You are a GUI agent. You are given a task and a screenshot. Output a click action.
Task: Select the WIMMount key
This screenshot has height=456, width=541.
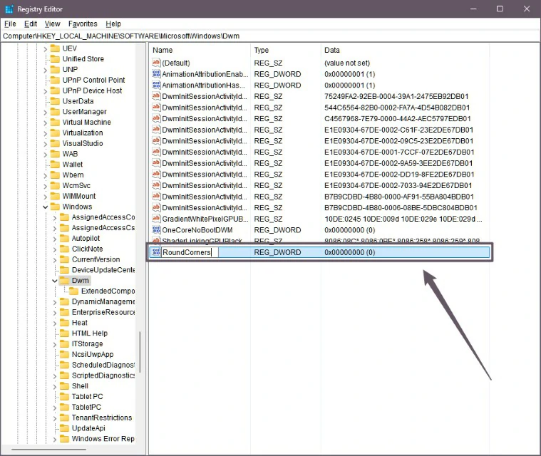click(79, 196)
